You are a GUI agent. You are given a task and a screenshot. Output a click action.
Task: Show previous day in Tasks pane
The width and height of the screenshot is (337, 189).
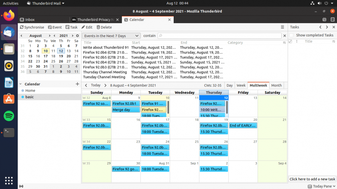click(x=321, y=27)
